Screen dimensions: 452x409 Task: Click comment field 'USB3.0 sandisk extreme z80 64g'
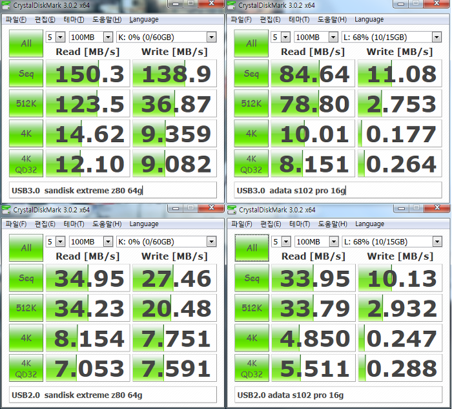pos(113,191)
